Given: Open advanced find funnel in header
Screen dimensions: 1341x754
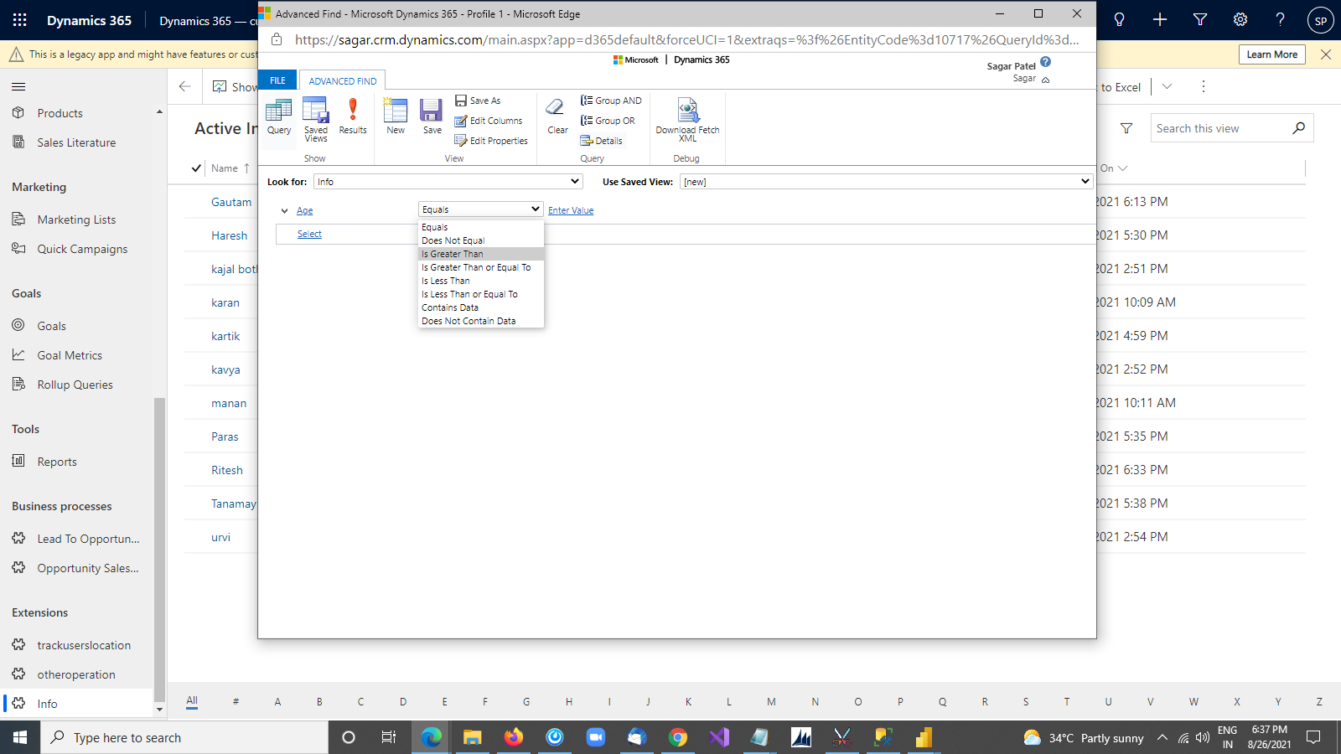Looking at the screenshot, I should 1200,20.
